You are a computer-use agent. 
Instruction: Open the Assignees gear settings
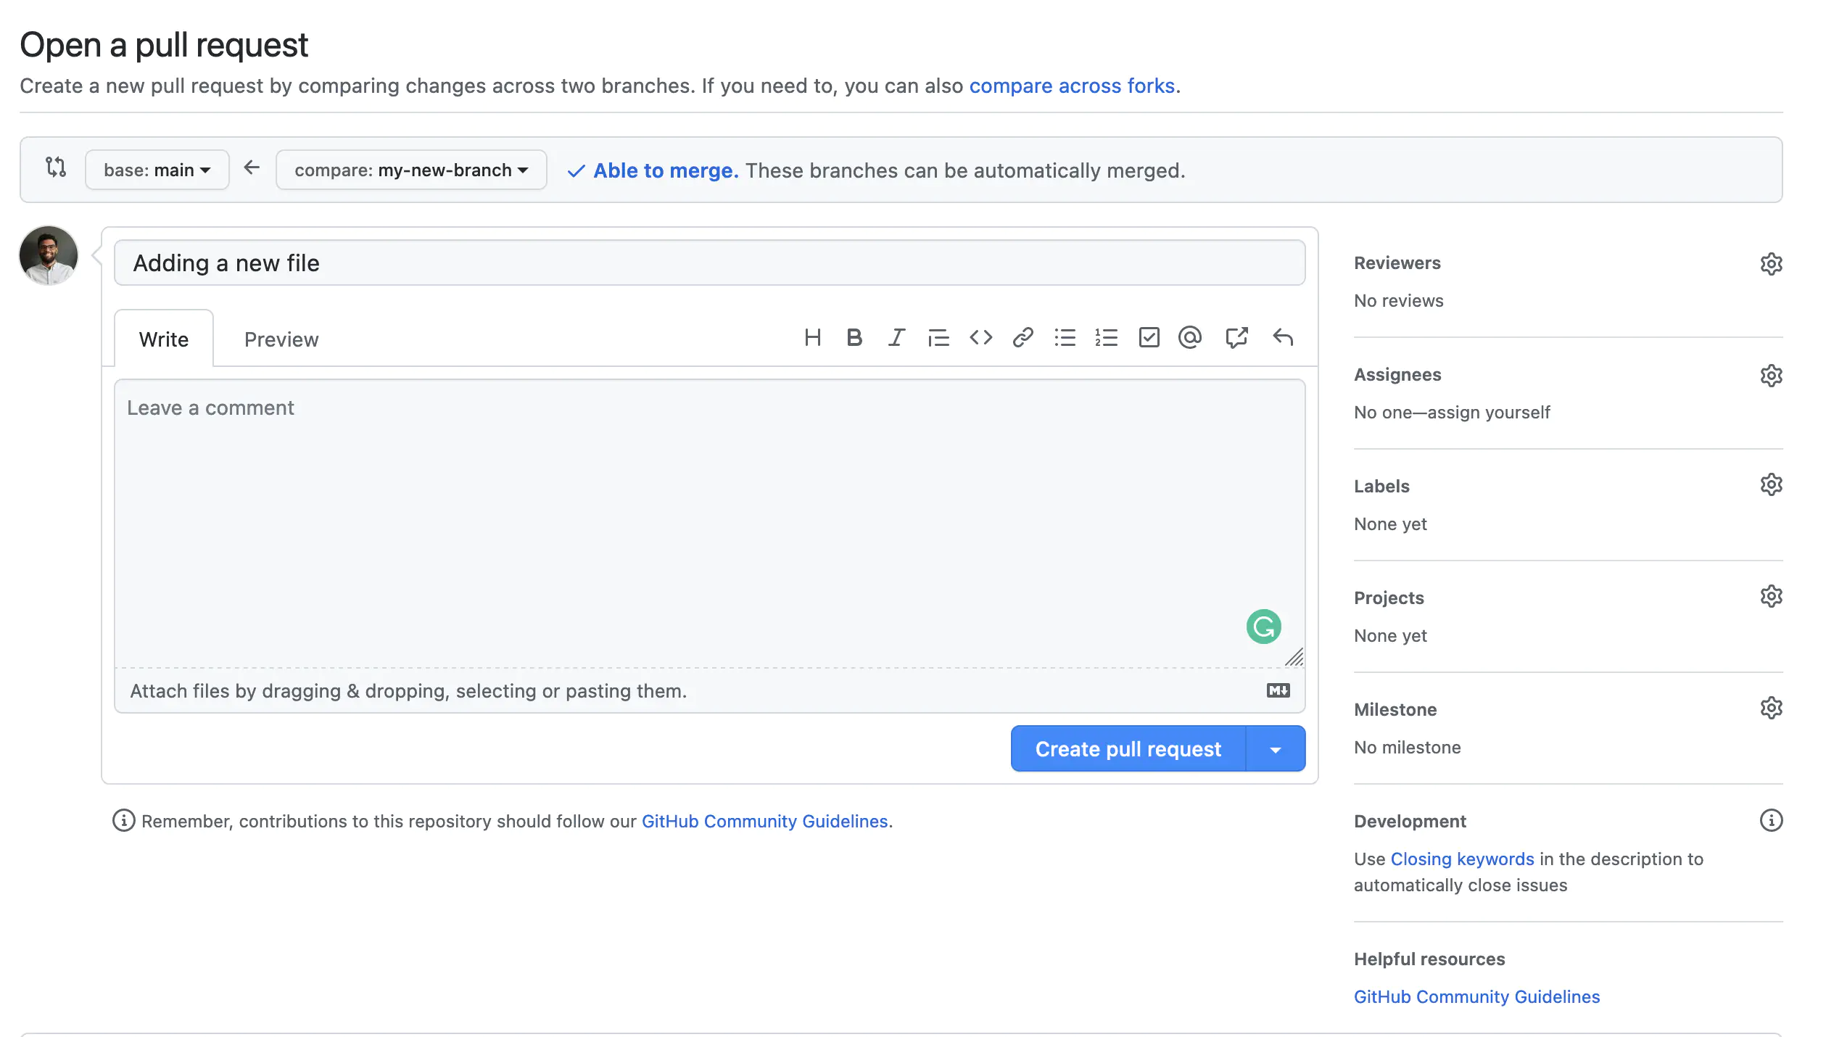click(x=1771, y=376)
